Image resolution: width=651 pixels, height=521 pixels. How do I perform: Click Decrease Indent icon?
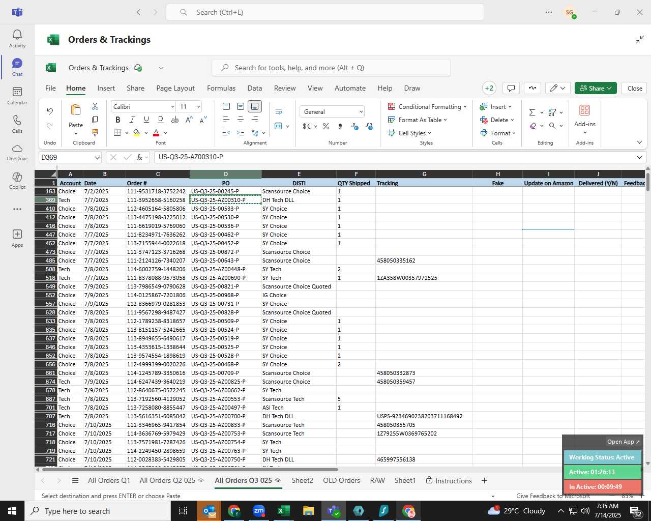226,133
